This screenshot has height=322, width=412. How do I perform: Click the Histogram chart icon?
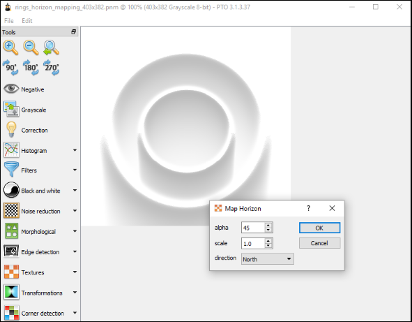pyautogui.click(x=11, y=149)
